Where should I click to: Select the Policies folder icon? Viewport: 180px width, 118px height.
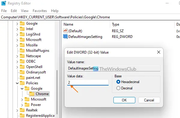(x=22, y=83)
